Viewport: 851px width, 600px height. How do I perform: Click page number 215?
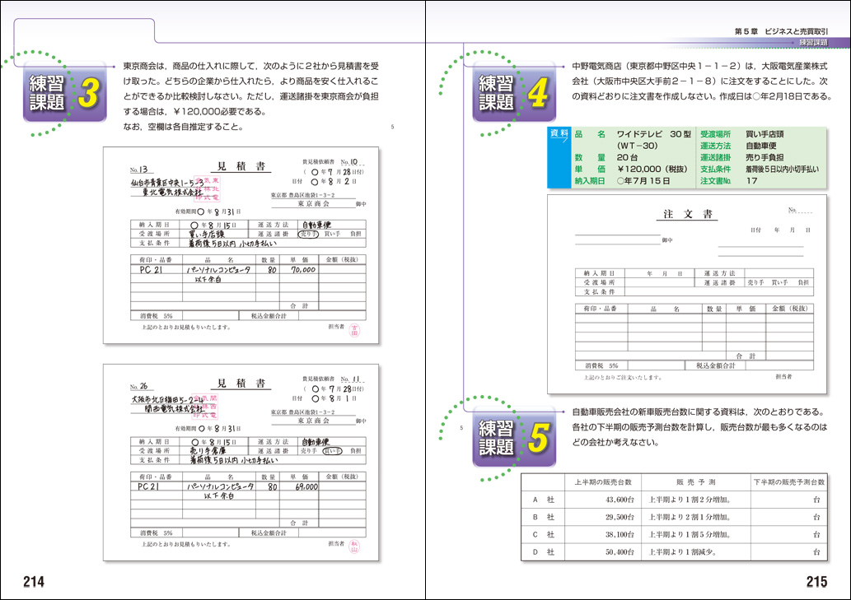click(x=816, y=582)
